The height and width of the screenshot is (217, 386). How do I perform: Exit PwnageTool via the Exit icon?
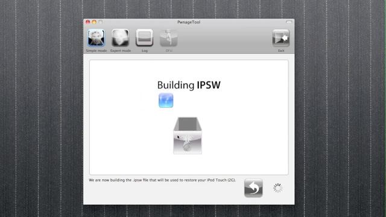coord(281,38)
